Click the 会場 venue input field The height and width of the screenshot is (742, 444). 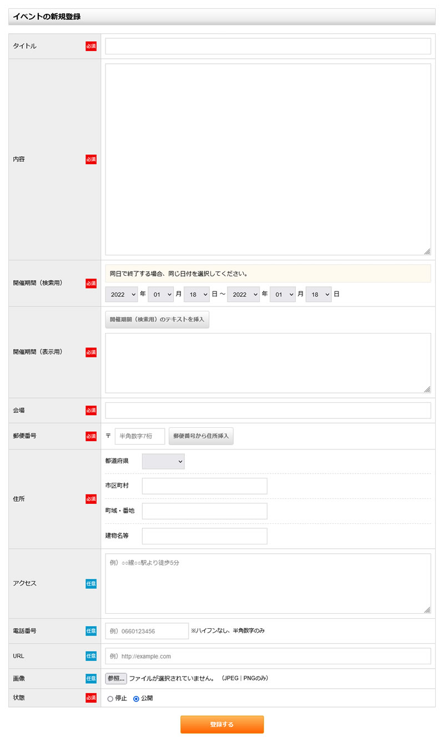point(268,410)
